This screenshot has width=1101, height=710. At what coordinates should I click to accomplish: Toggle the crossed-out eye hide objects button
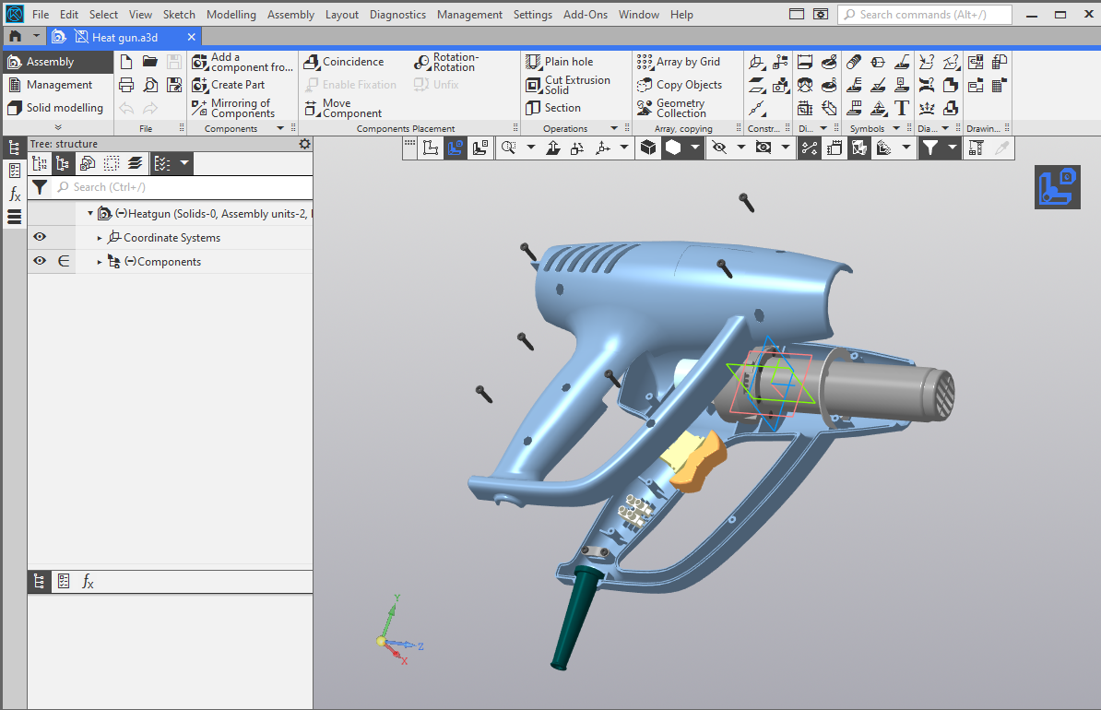(719, 148)
